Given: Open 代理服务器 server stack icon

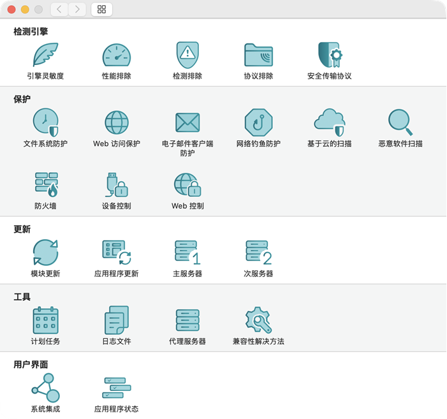Looking at the screenshot, I should point(187,320).
